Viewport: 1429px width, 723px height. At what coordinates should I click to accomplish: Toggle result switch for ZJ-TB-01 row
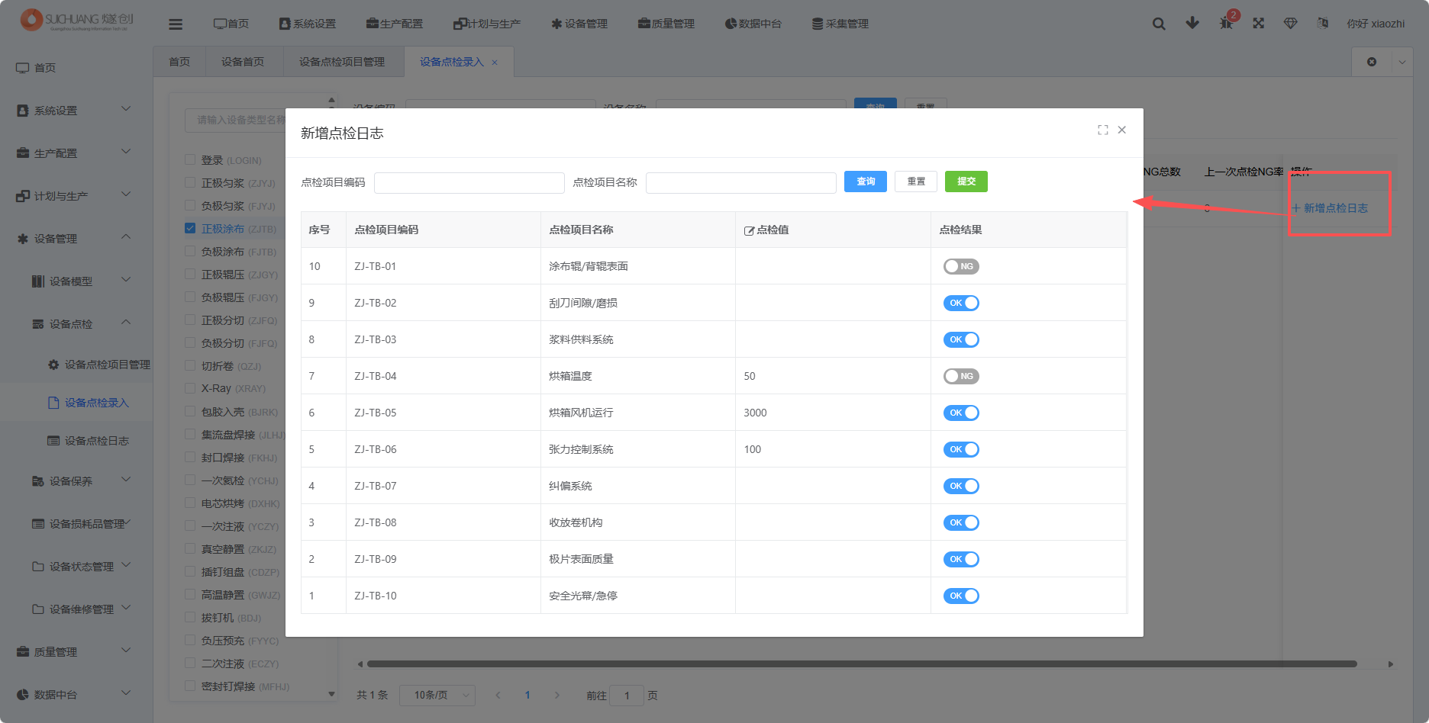961,266
